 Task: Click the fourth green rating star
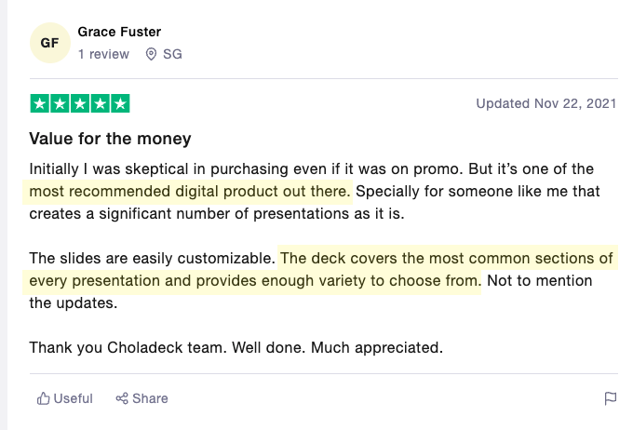pyautogui.click(x=101, y=103)
